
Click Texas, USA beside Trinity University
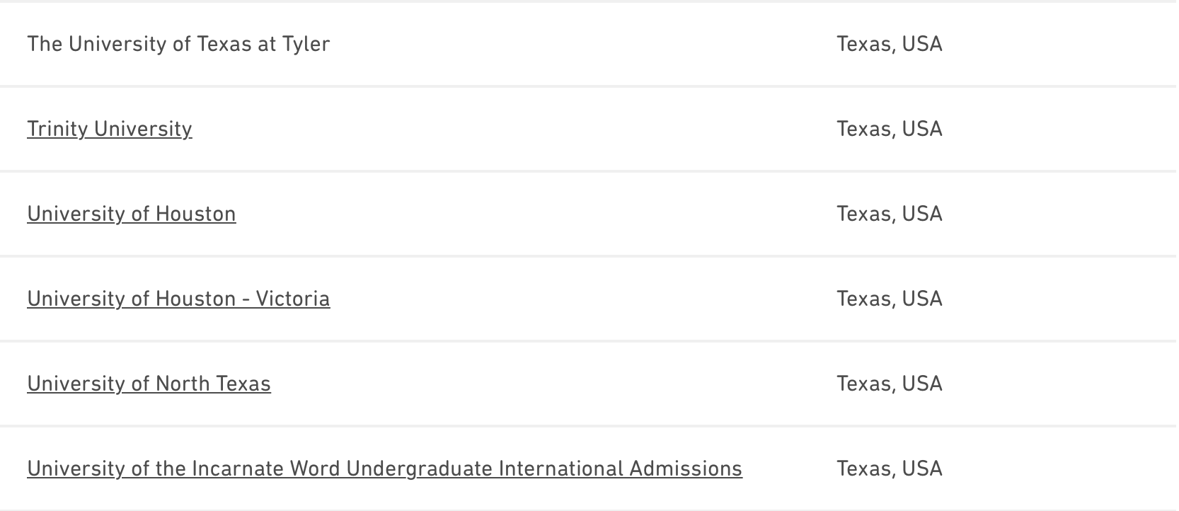click(890, 129)
